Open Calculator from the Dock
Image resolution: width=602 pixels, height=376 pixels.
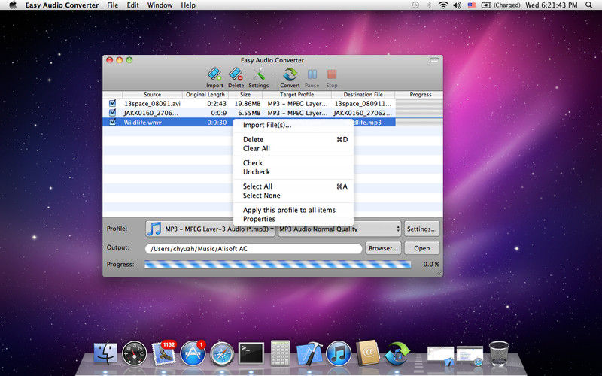click(x=280, y=353)
